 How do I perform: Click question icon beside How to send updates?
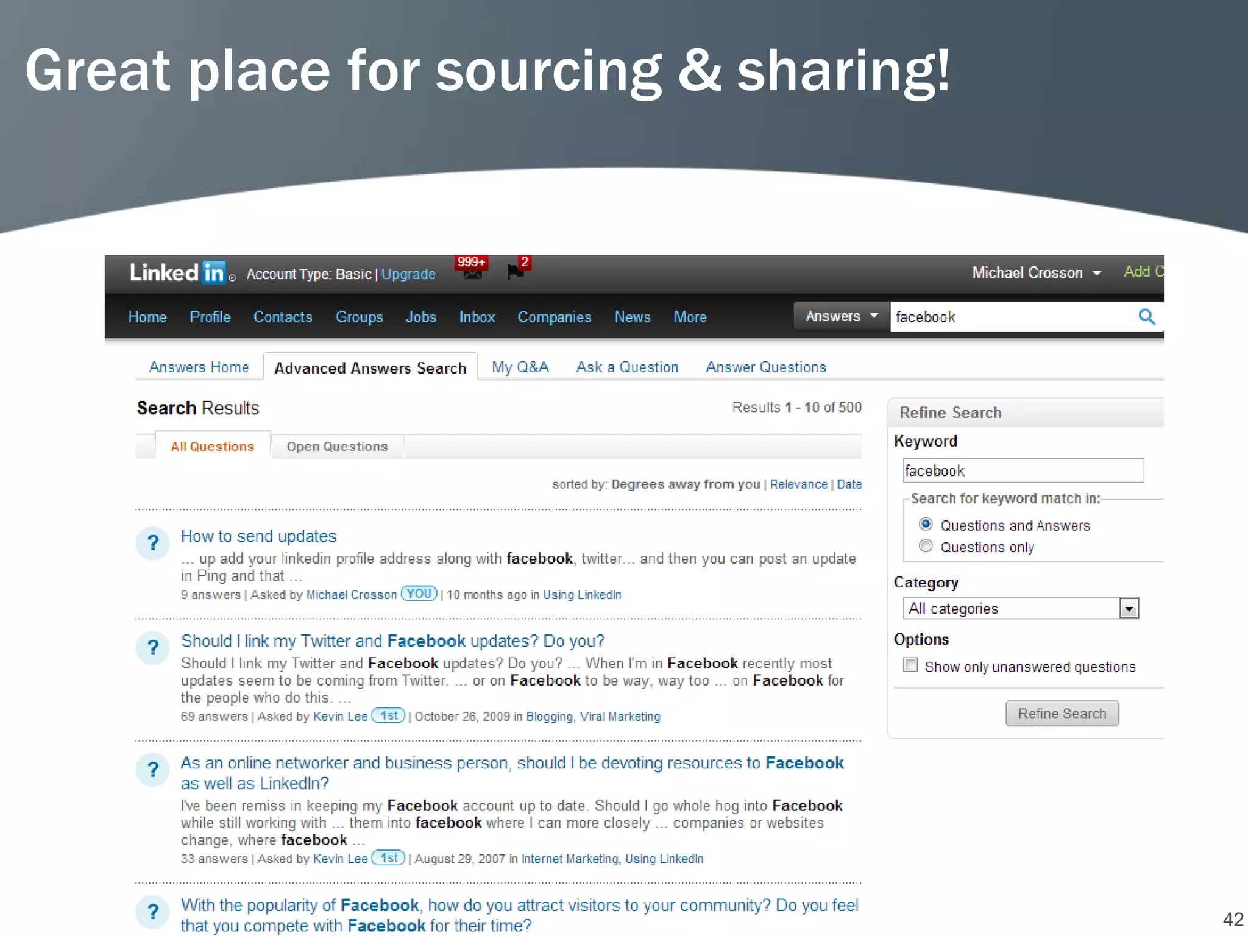[152, 542]
